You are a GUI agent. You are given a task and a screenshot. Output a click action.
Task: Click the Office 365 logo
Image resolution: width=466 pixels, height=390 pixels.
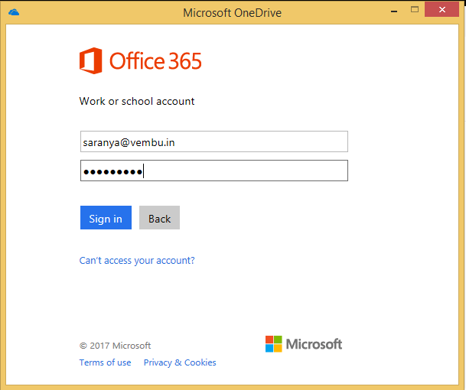click(140, 60)
